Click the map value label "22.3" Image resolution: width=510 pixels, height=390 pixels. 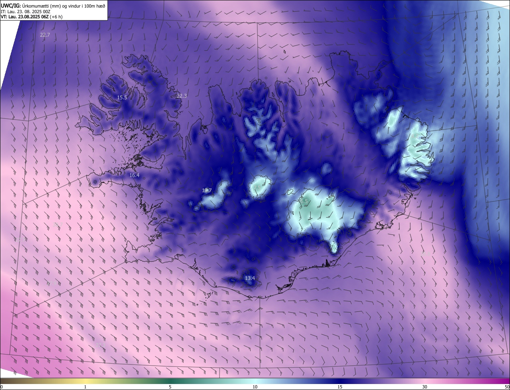(x=182, y=96)
